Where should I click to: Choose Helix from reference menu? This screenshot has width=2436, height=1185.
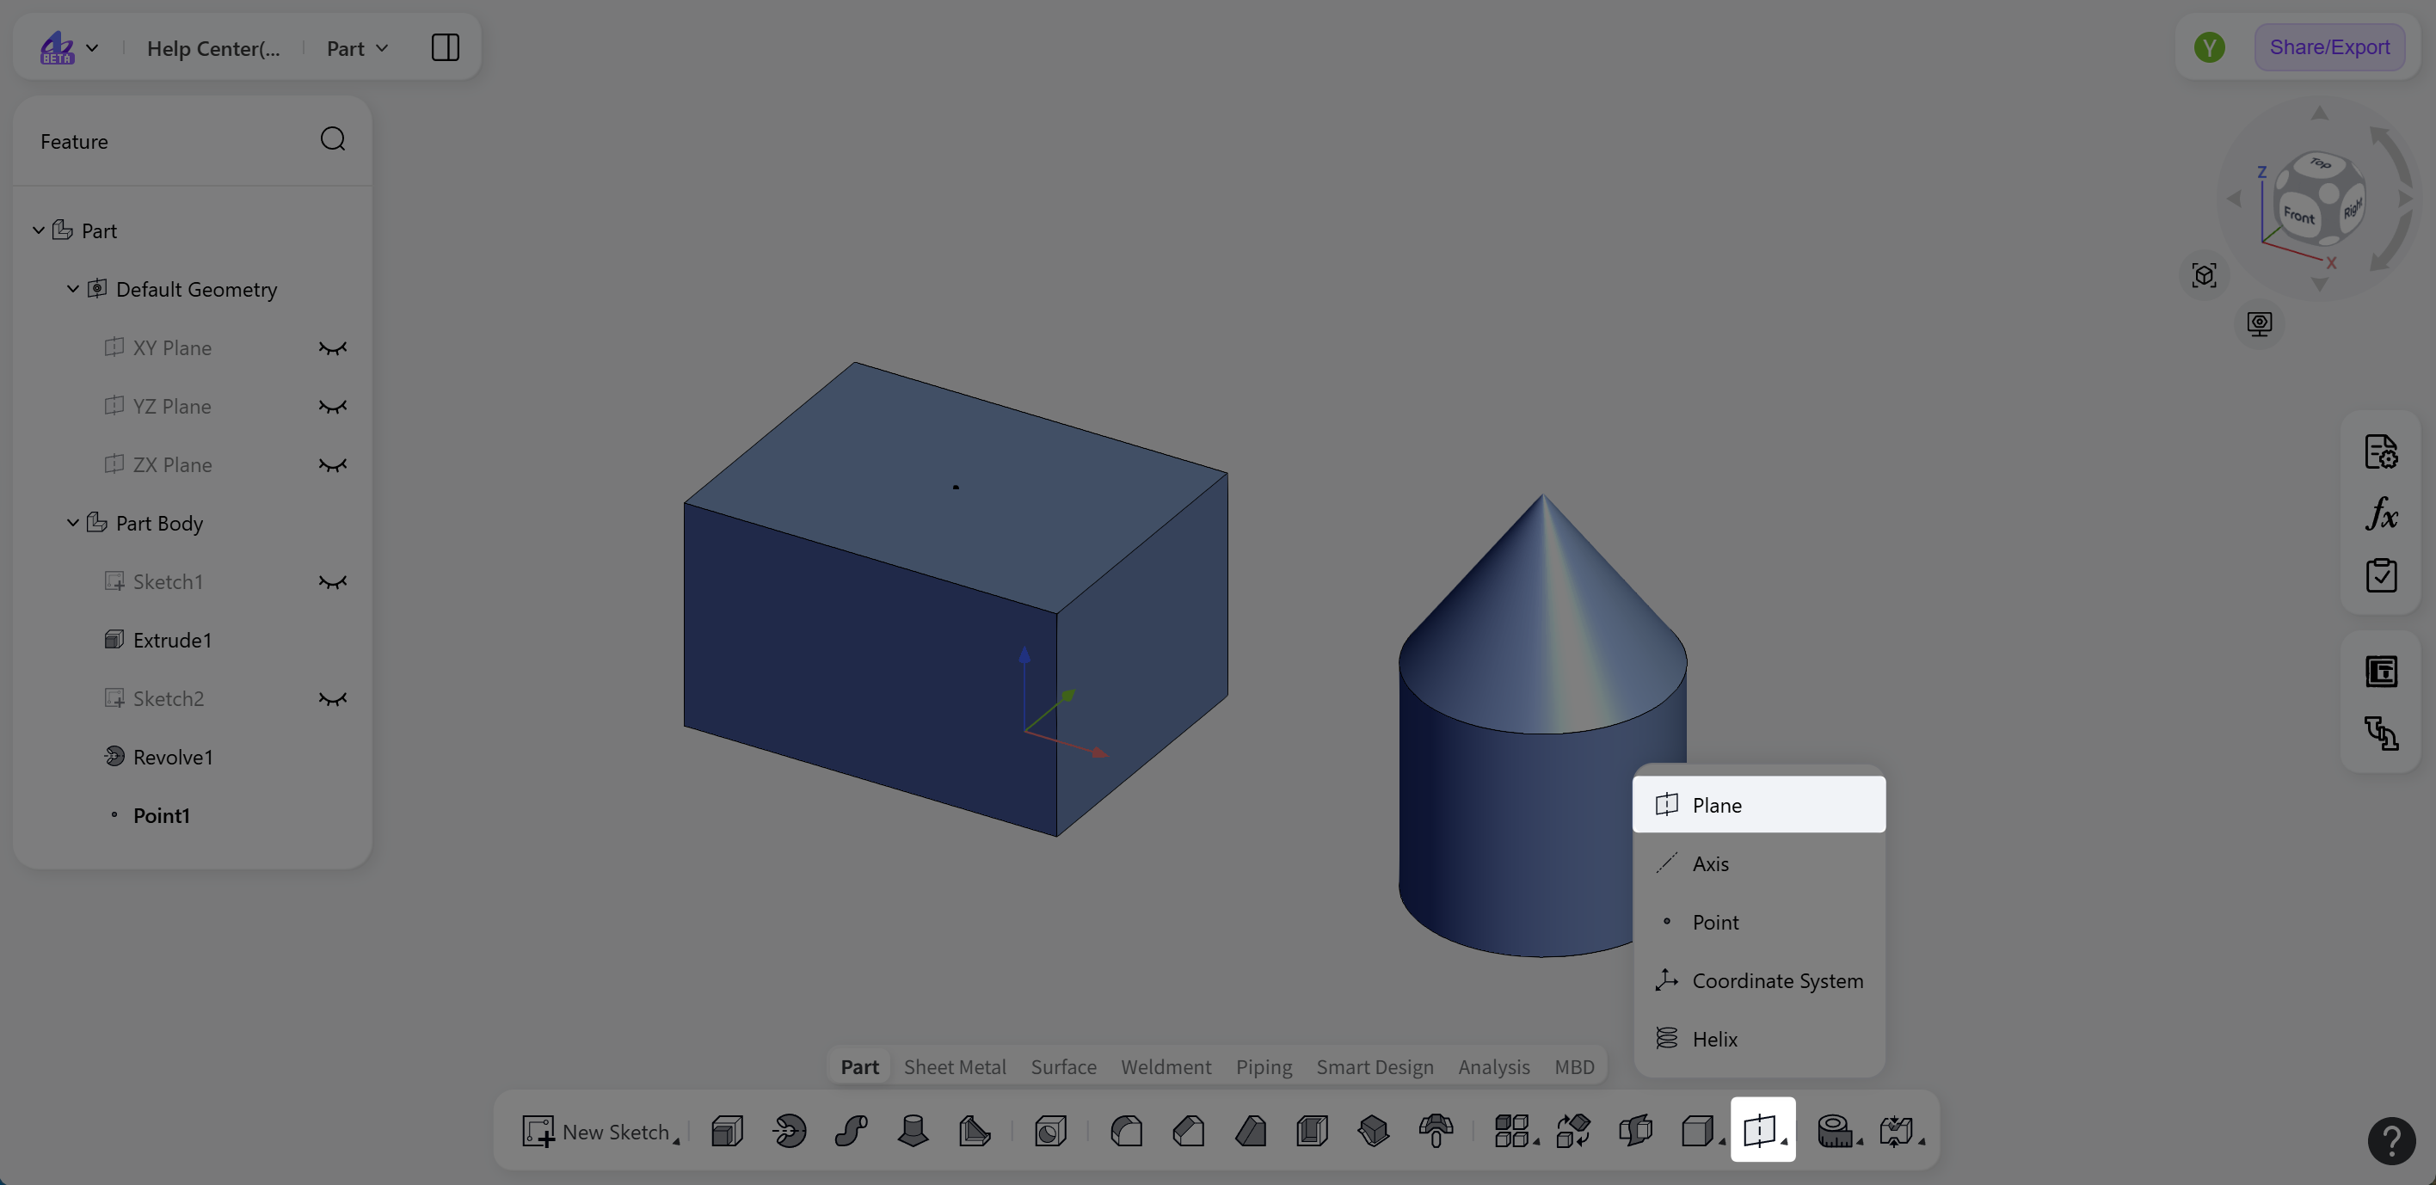1758,1039
